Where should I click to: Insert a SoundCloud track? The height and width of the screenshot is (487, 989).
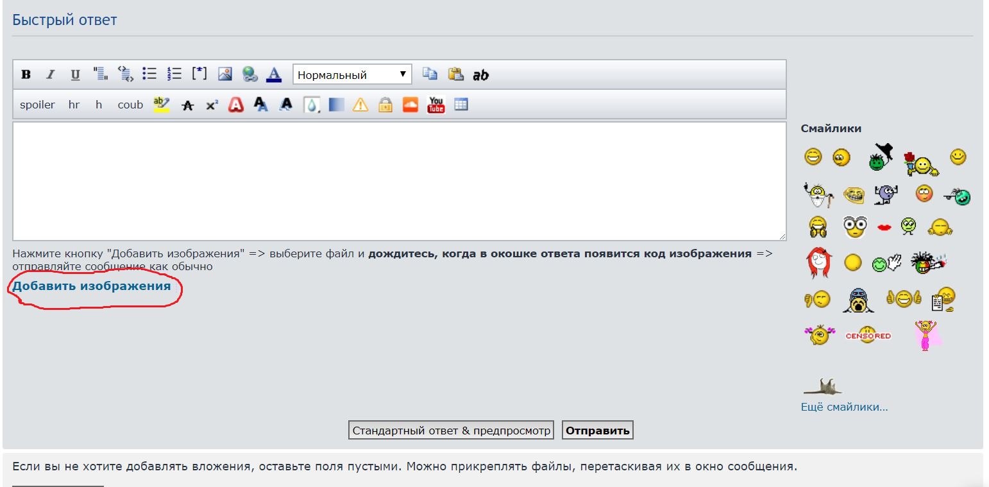tap(410, 105)
